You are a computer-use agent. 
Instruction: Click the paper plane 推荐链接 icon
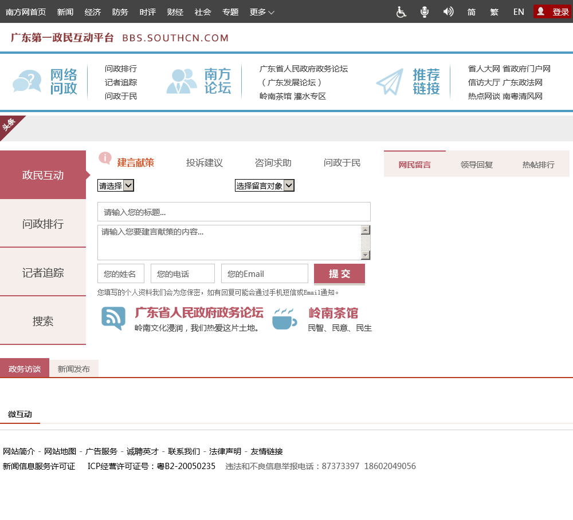[390, 82]
